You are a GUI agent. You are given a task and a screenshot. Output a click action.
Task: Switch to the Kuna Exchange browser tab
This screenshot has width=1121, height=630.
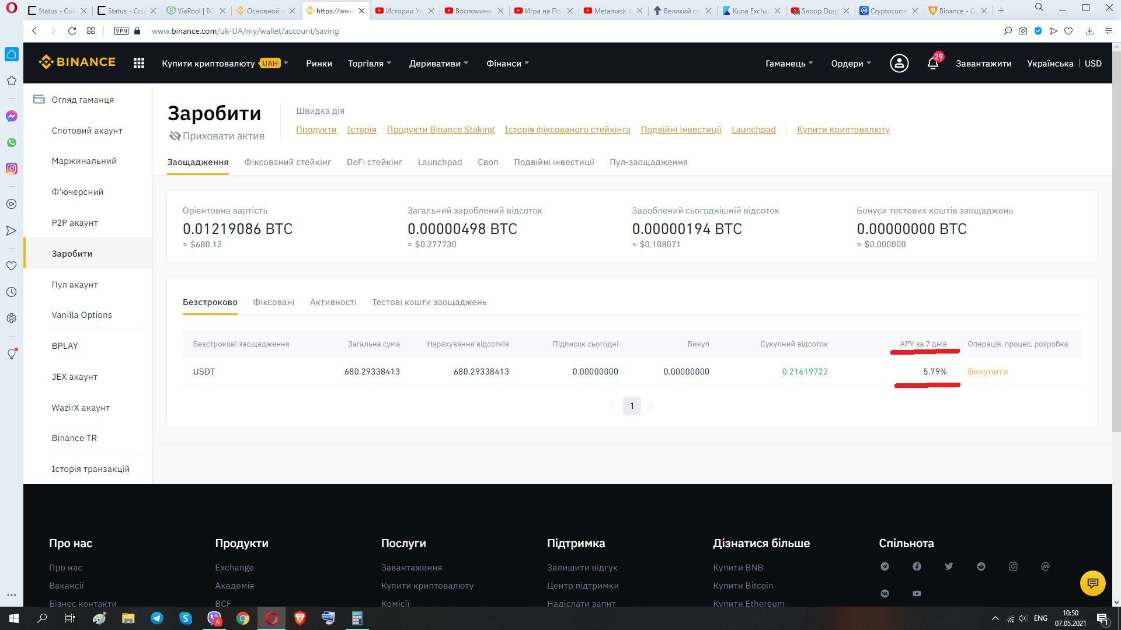pos(750,10)
